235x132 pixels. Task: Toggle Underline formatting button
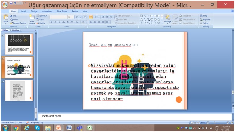click(x=59, y=22)
